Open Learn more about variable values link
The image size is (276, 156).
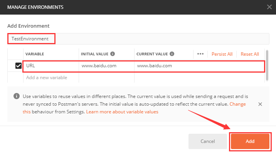tap(122, 112)
